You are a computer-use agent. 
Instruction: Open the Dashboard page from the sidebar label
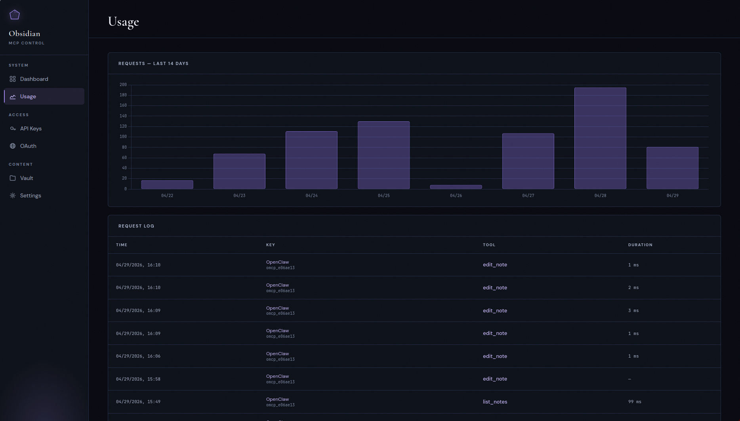[34, 79]
